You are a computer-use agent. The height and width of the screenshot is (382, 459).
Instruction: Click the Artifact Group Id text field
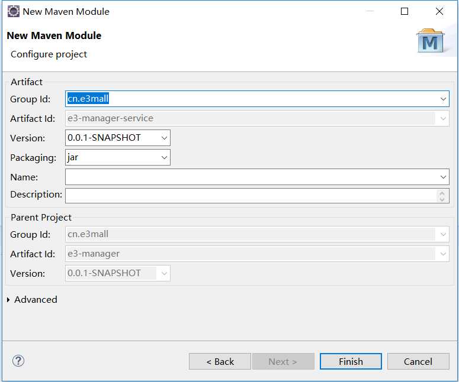[x=252, y=99]
